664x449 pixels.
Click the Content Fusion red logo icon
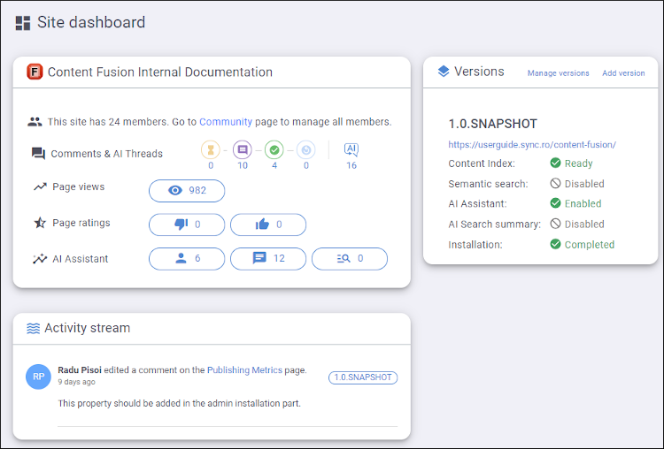coord(35,72)
